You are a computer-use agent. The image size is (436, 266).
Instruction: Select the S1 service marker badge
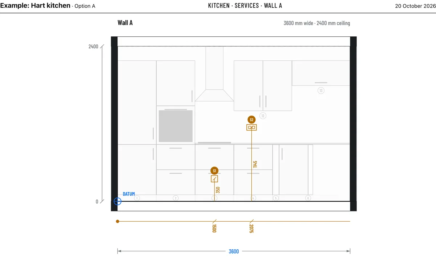[214, 170]
